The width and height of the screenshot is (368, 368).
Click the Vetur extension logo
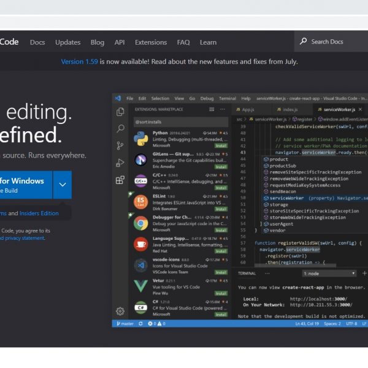[140, 285]
